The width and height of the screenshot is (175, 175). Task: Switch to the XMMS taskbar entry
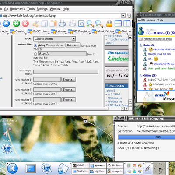[x=80, y=165]
